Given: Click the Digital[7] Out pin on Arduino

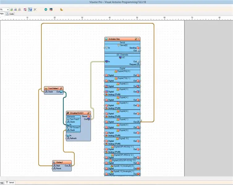Looking at the screenshot, I should (x=140, y=122).
